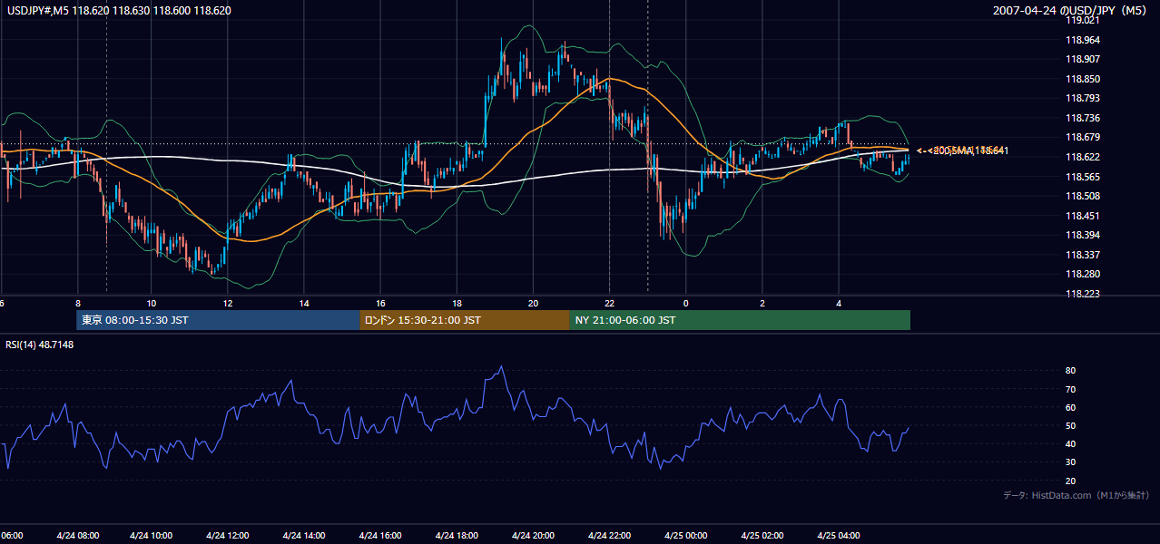
Task: Click the 4/25 00:00 time axis label
Action: coord(685,535)
